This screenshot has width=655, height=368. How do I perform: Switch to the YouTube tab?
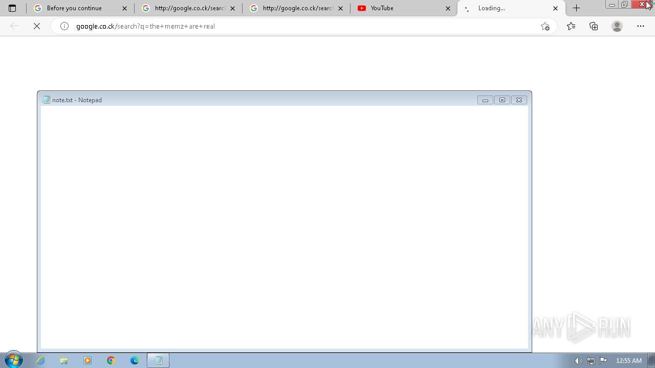click(404, 8)
